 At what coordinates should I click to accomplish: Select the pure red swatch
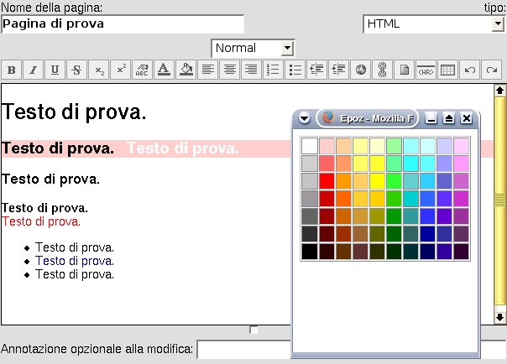click(327, 181)
